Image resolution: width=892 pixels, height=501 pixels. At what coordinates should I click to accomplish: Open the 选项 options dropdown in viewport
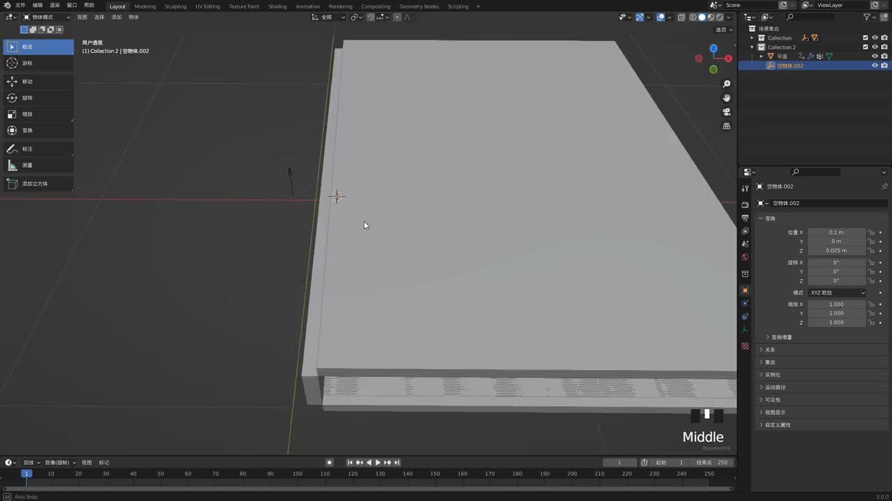click(724, 29)
